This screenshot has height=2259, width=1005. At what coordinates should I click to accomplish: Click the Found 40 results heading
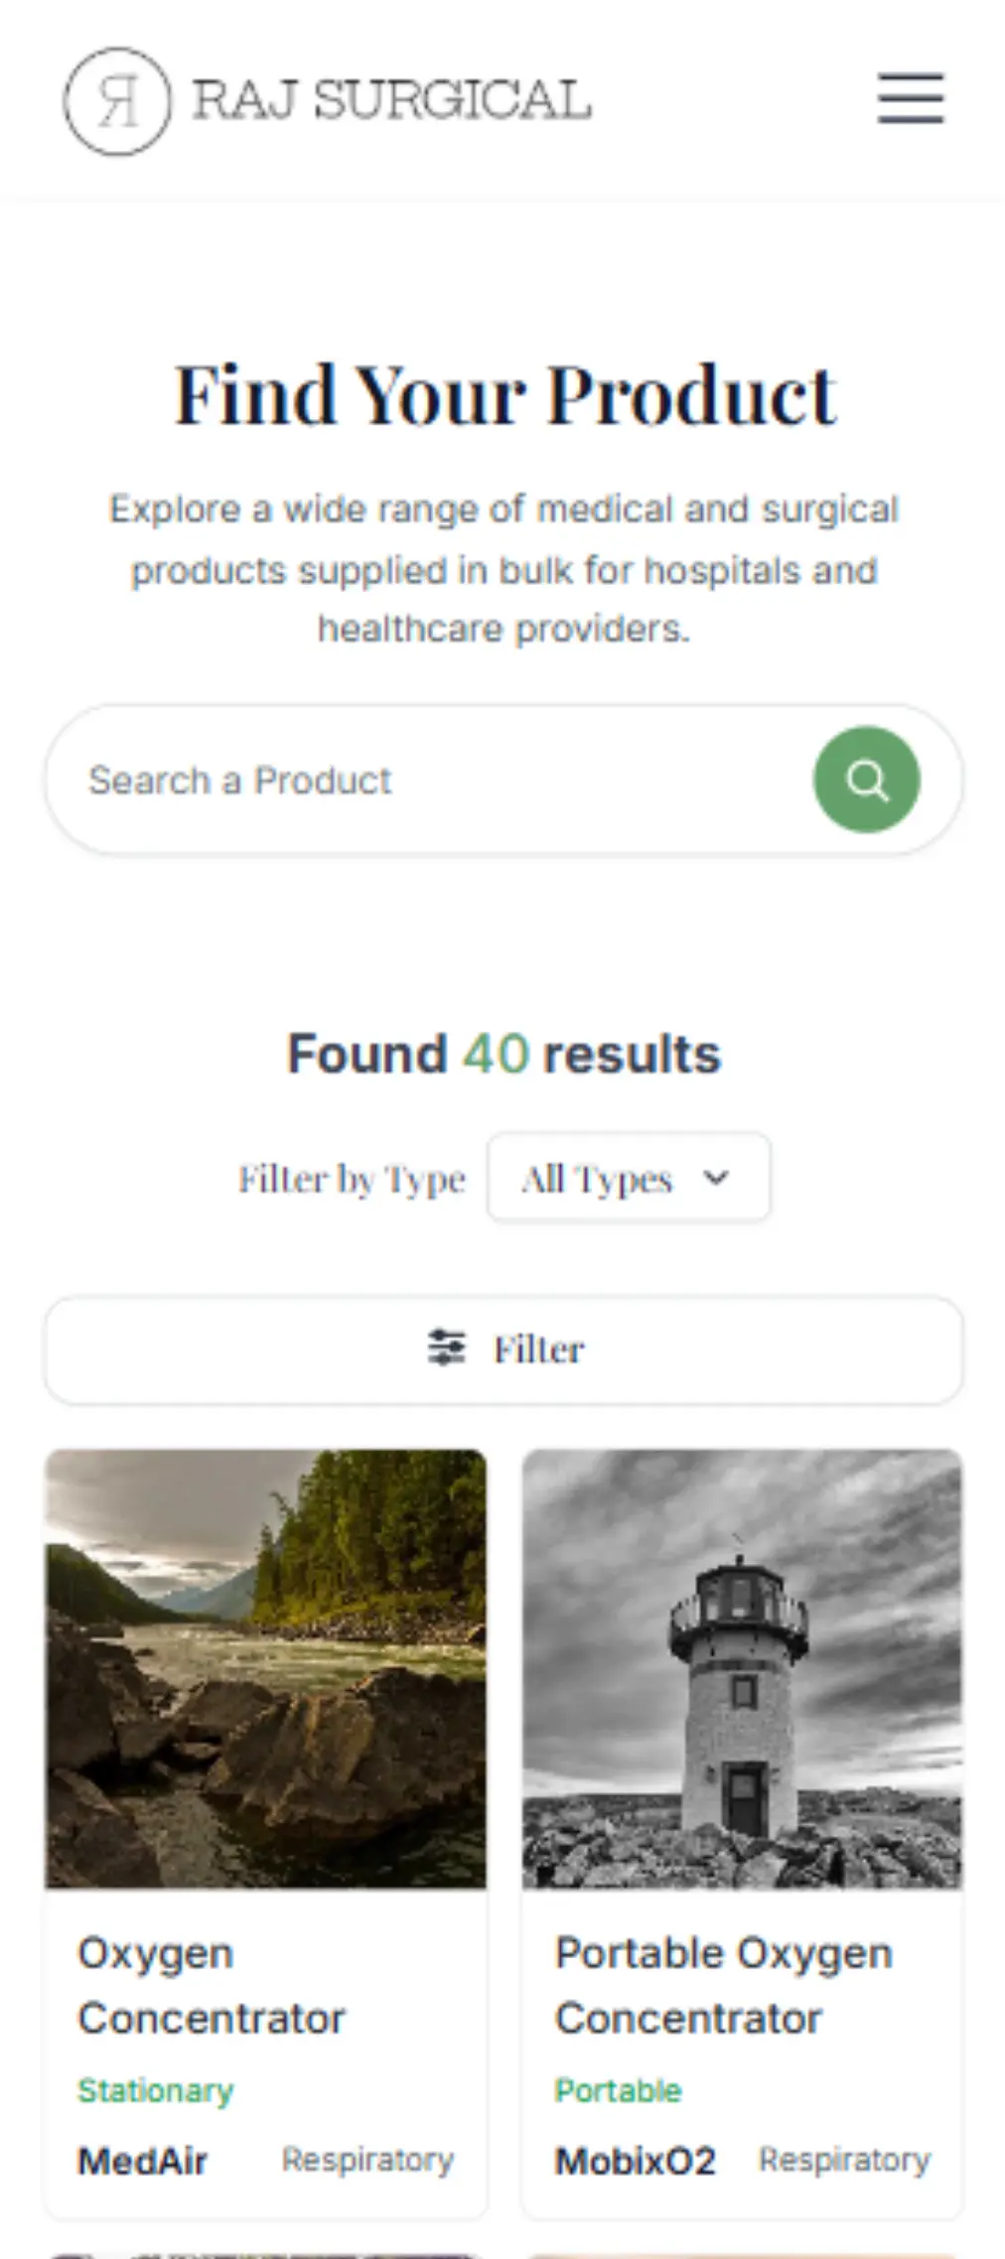(x=503, y=1054)
